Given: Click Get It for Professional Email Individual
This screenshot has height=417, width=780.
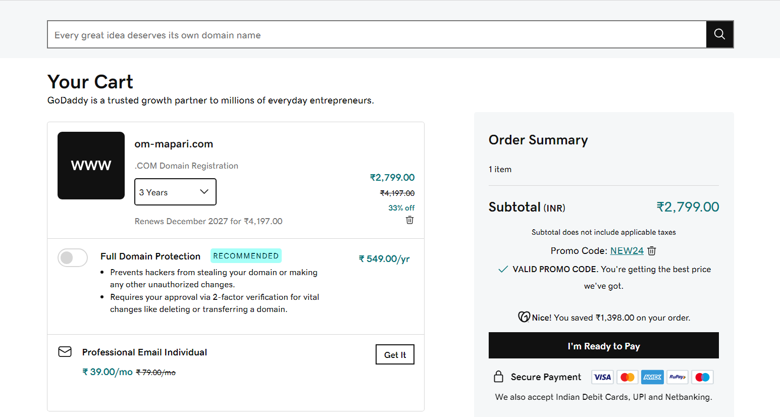Looking at the screenshot, I should 395,354.
